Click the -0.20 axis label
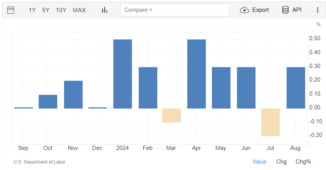 coord(316,135)
